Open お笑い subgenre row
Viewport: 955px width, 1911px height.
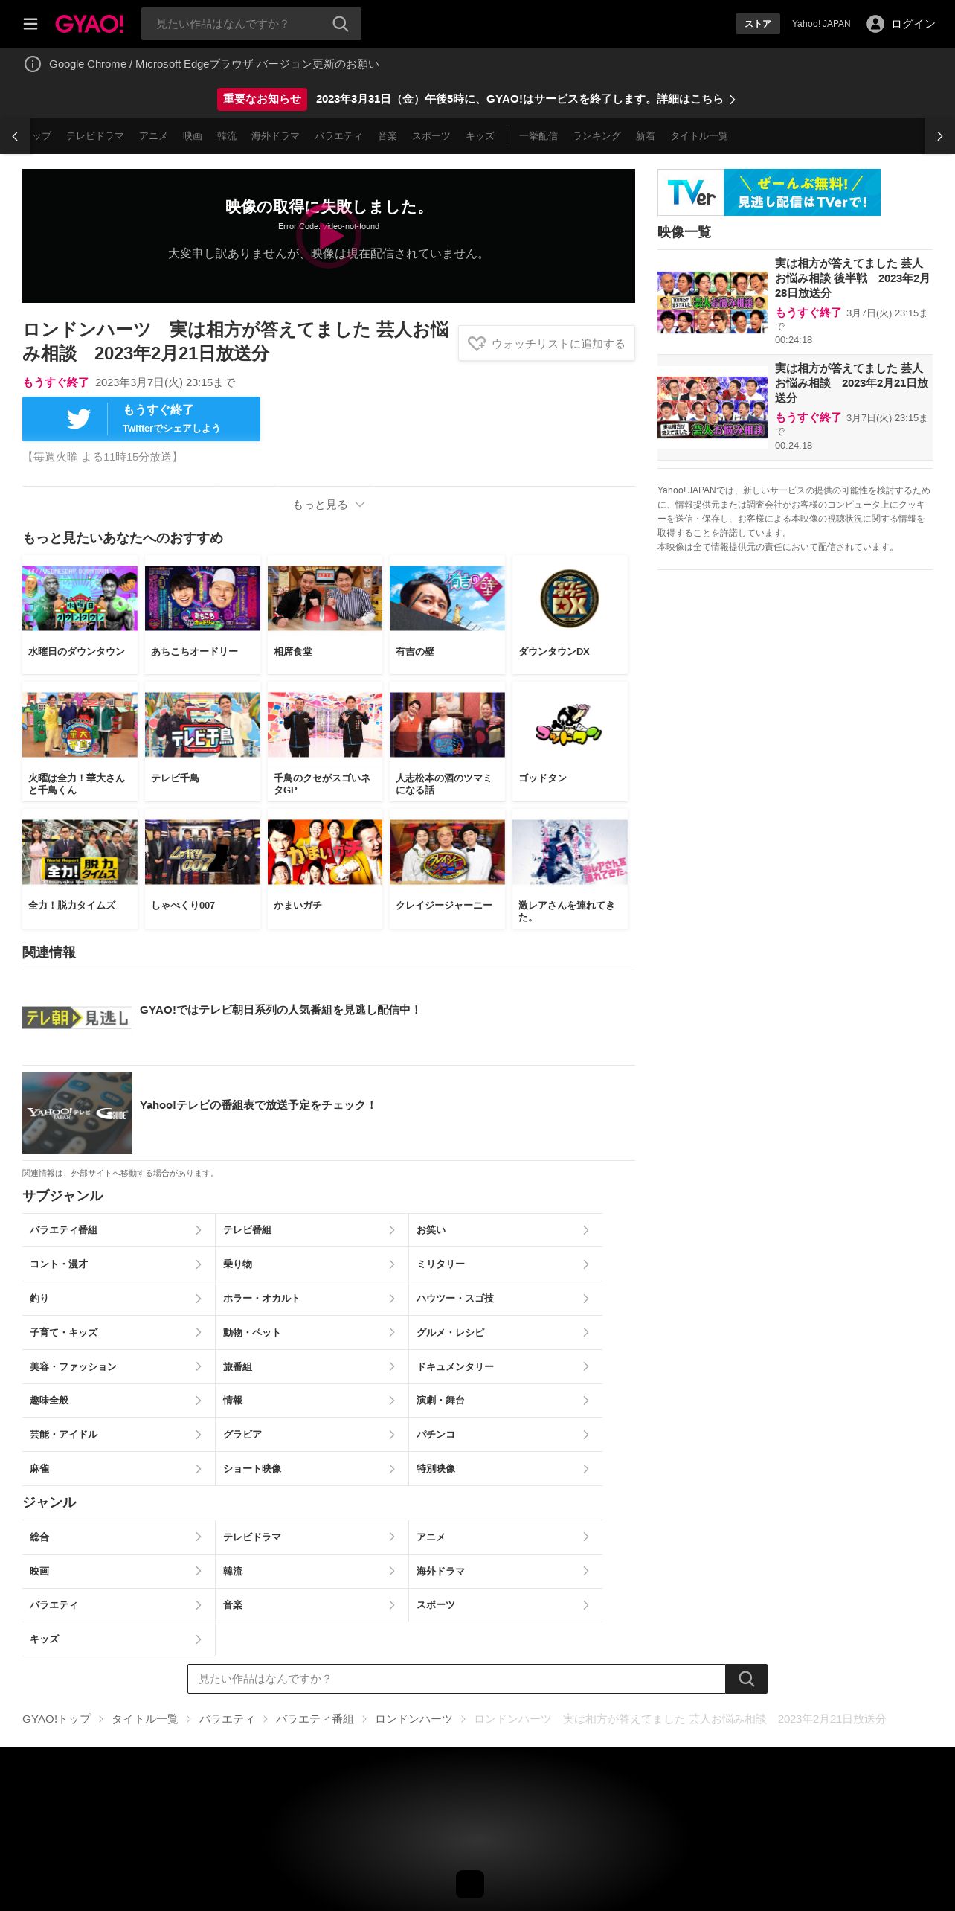pos(506,1230)
